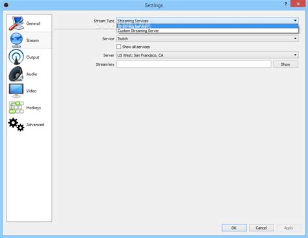Image resolution: width=308 pixels, height=238 pixels.
Task: Click the Stream Type dropdown arrow
Action: click(x=295, y=21)
